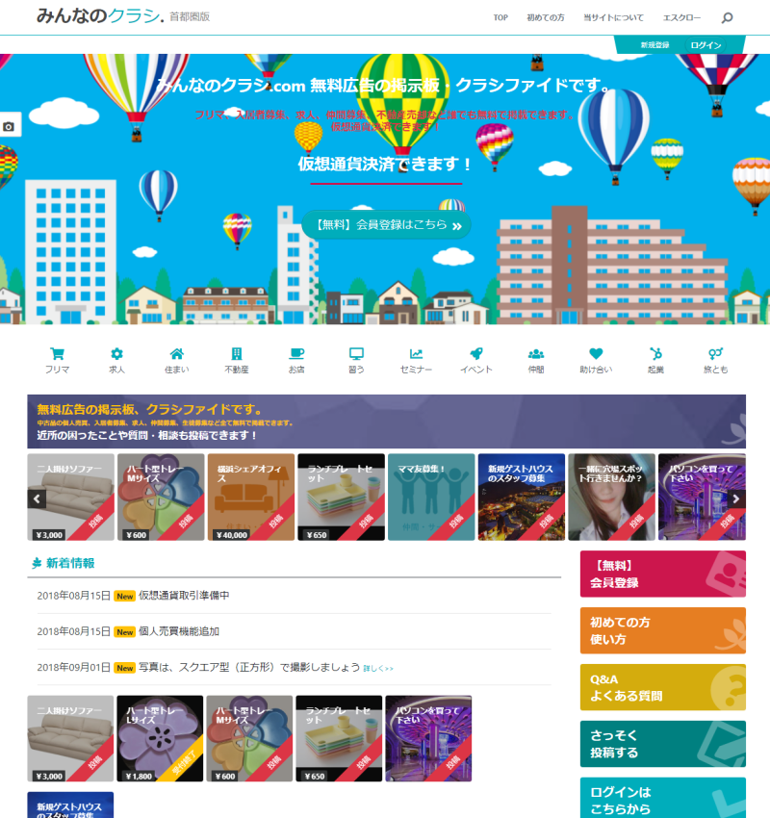Click the Q&A よくある質問 sidebar banner

coord(662,687)
